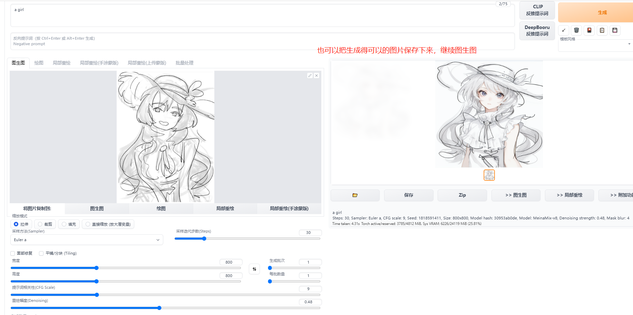Enable the 面部修复 checkbox
Viewport: 633px width, 315px height.
point(12,253)
